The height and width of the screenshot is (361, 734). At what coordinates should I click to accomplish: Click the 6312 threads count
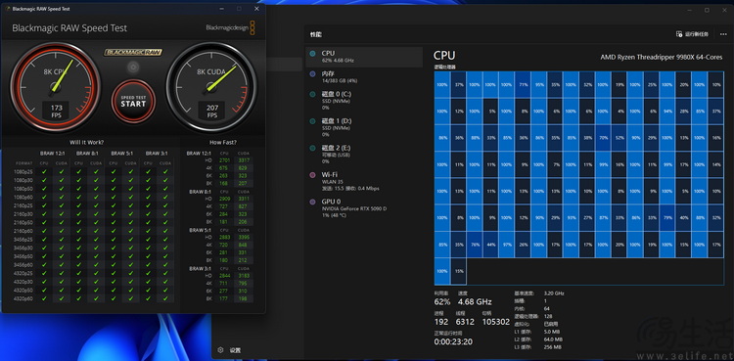466,322
